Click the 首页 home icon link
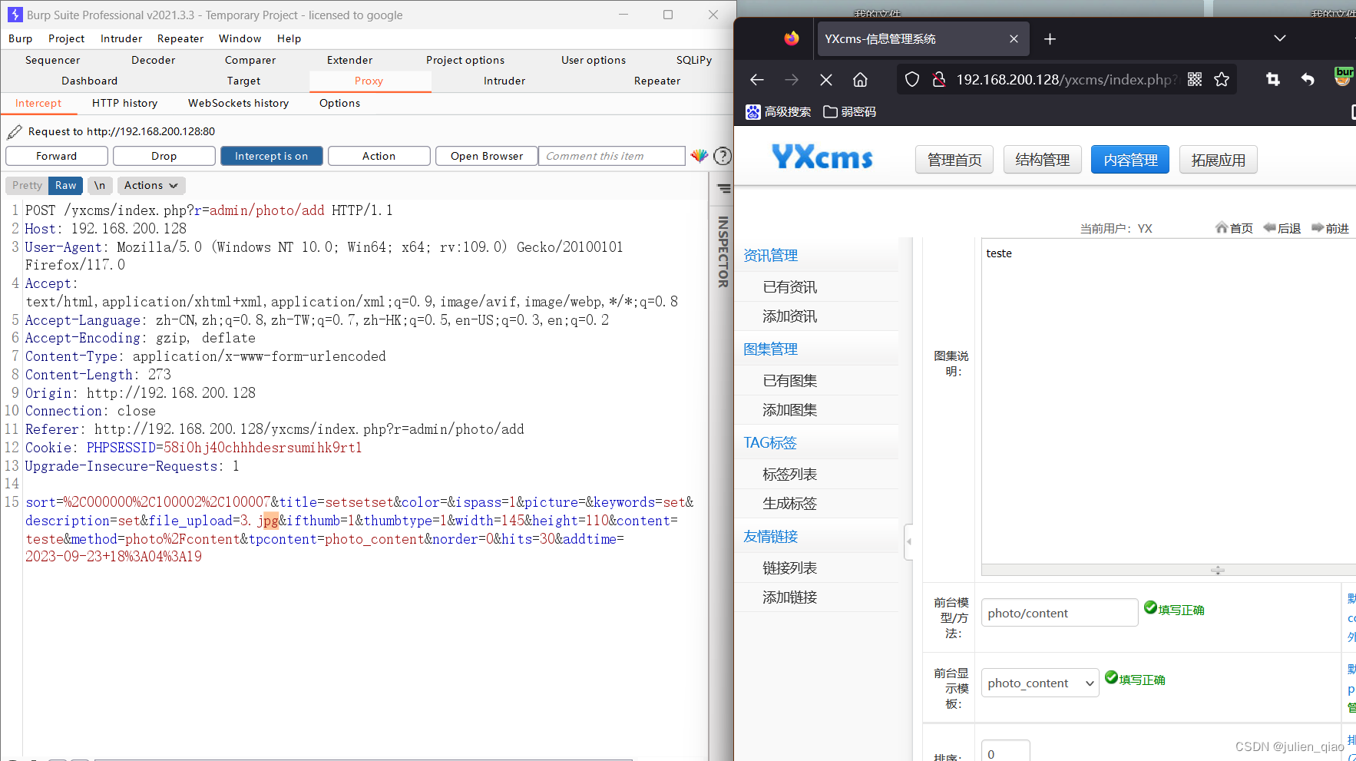The height and width of the screenshot is (761, 1356). 1234,228
